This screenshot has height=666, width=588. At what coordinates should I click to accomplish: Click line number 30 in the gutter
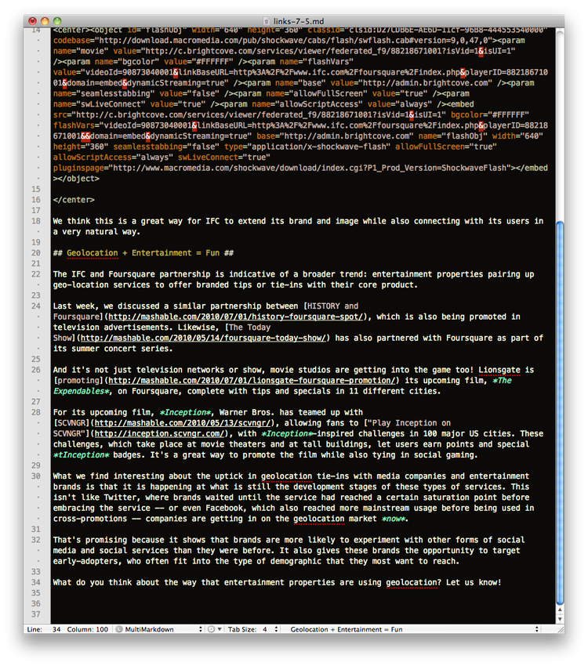pyautogui.click(x=36, y=476)
